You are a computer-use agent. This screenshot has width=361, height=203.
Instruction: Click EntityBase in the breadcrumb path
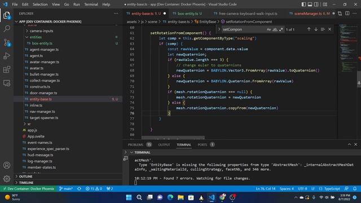pos(208,21)
